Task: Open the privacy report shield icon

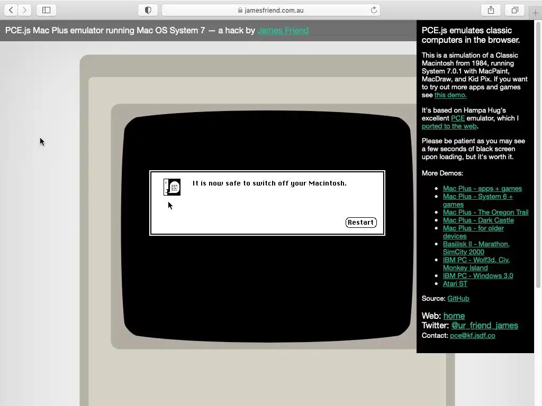Action: tap(148, 10)
